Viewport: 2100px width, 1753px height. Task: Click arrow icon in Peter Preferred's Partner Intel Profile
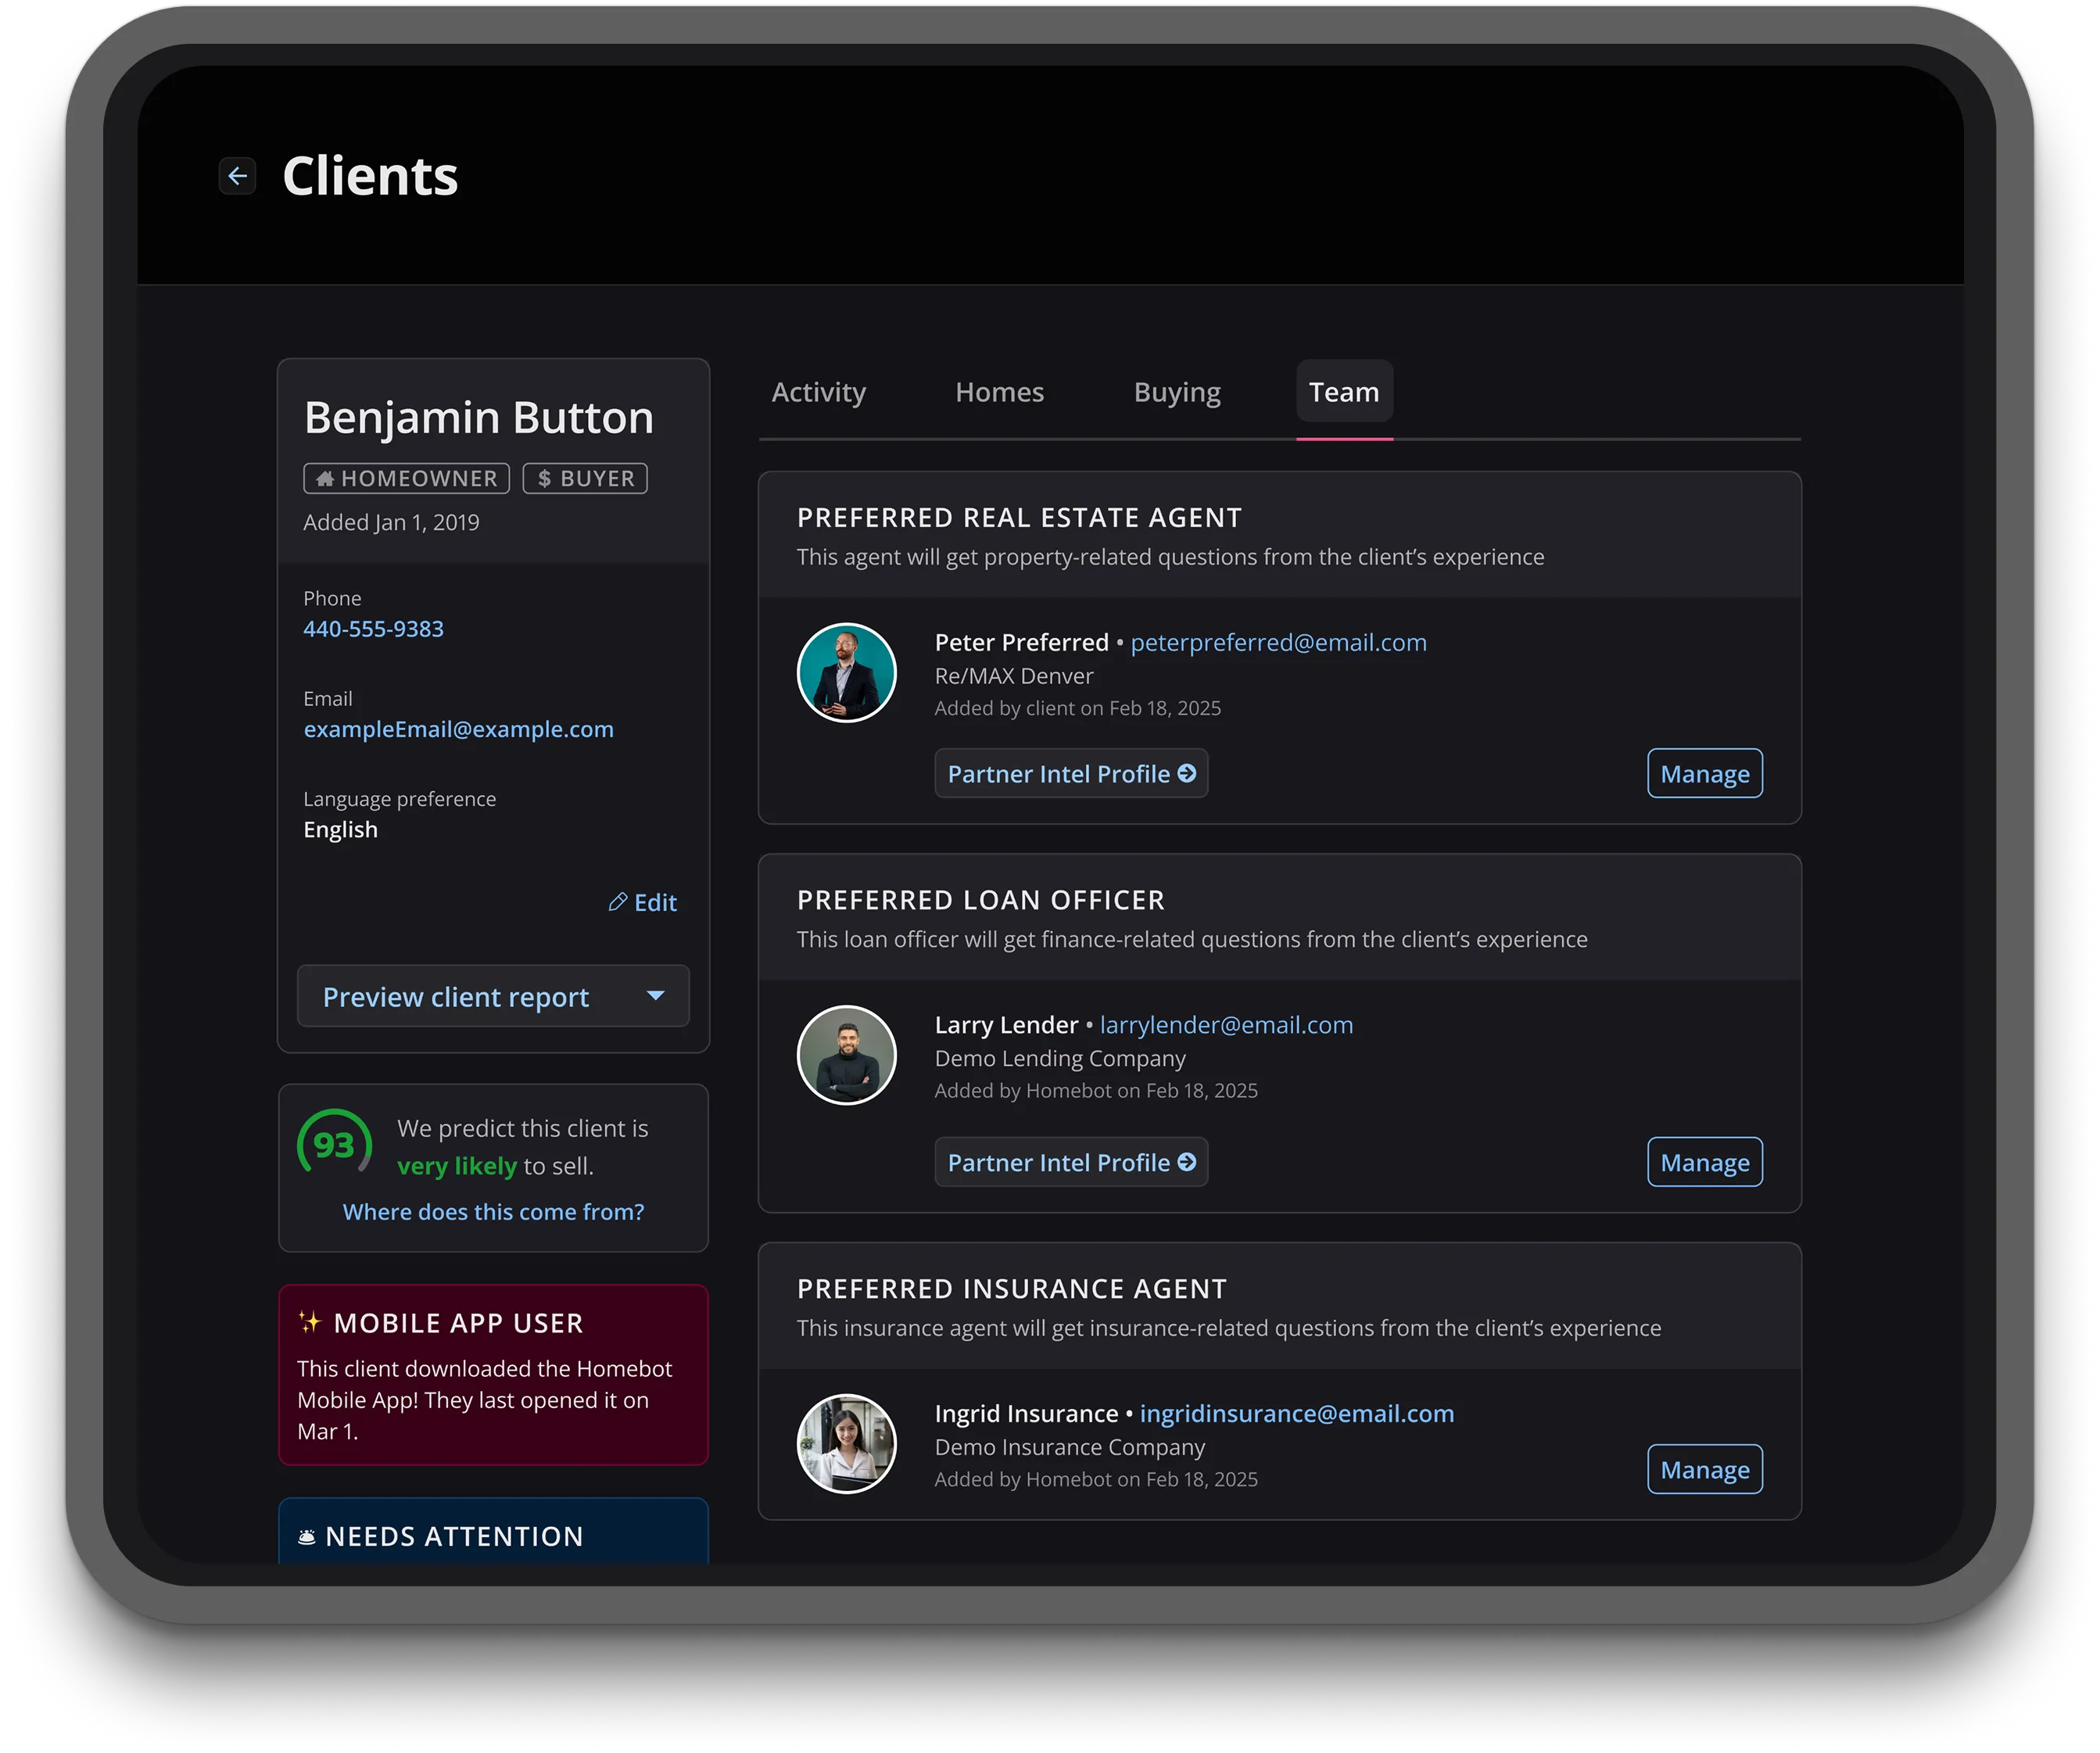1187,774
